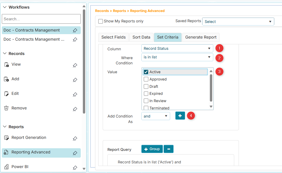Uncheck the Active value checkbox
This screenshot has width=282, height=173.
tap(146, 72)
